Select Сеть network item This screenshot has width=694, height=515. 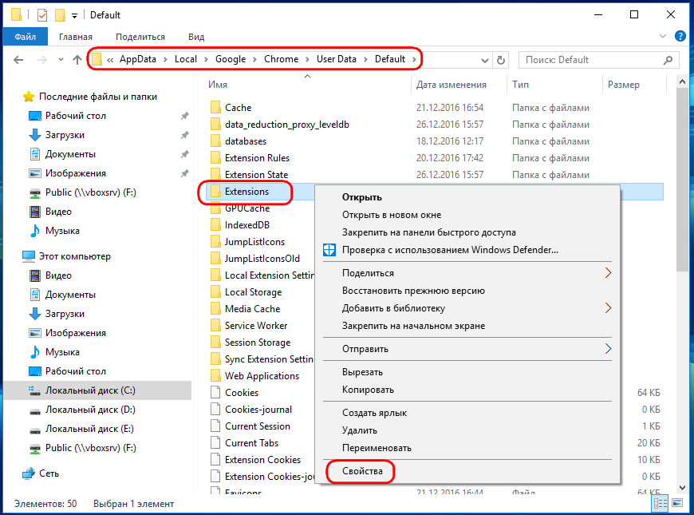click(x=49, y=473)
